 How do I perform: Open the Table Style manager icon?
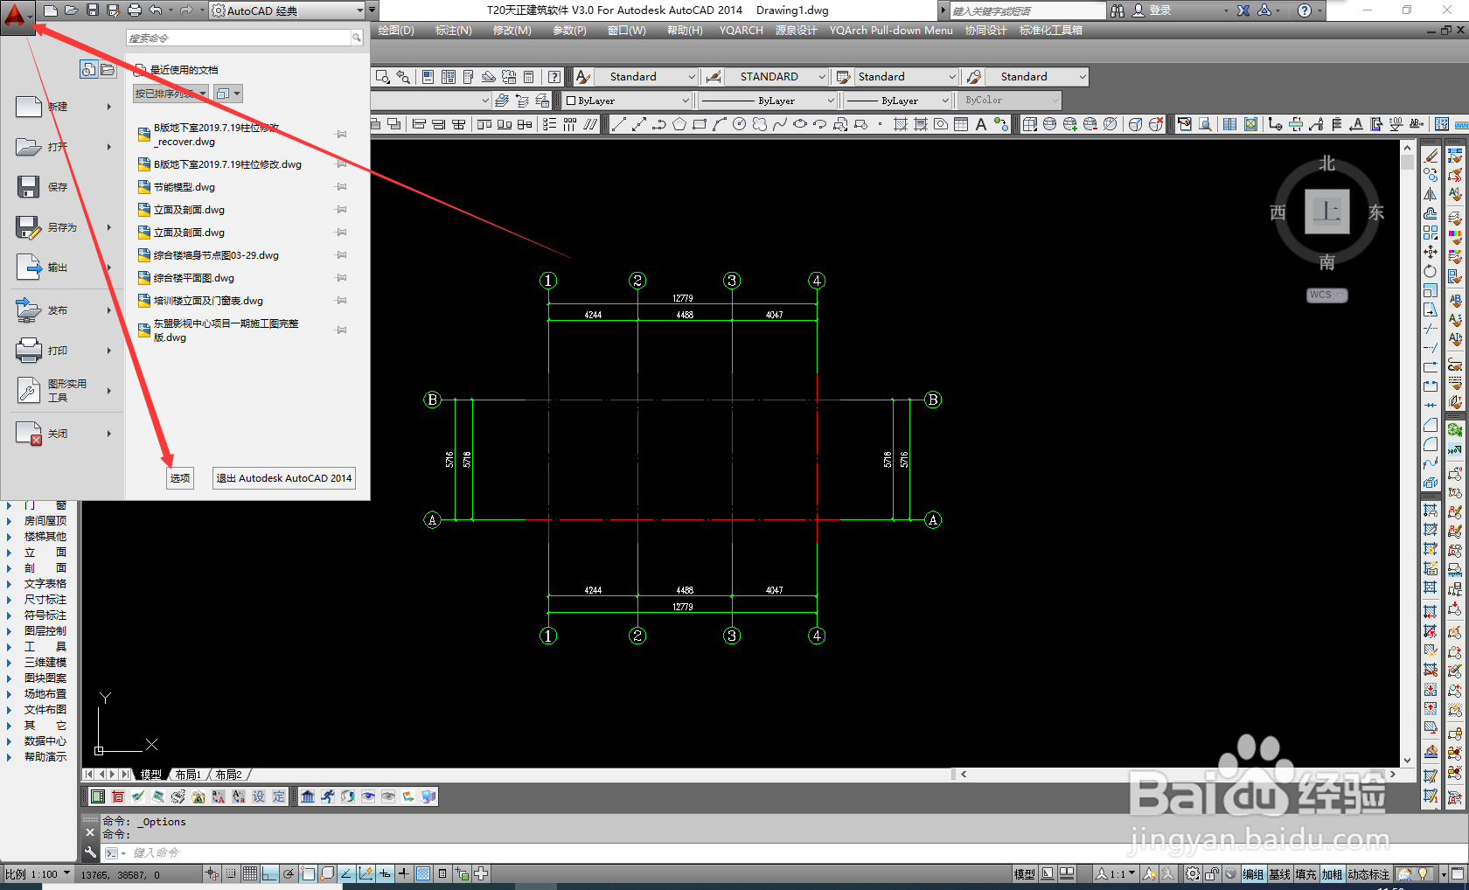click(x=844, y=77)
